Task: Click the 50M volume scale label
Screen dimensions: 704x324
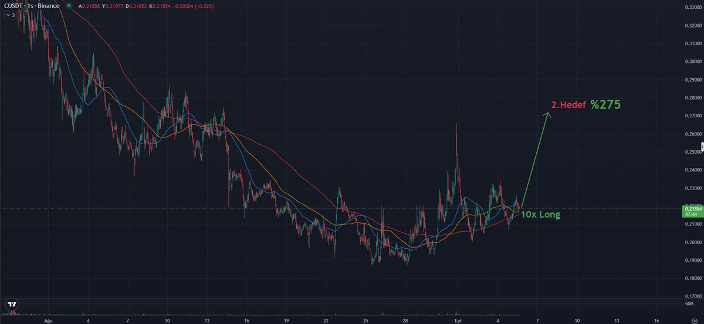Action: coord(689,304)
